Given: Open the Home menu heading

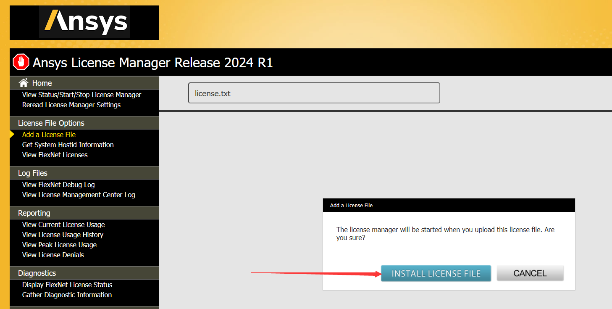Looking at the screenshot, I should coord(42,83).
